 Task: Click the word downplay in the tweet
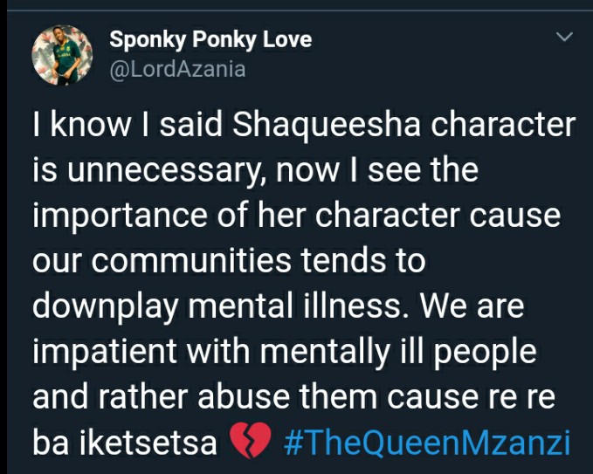point(105,307)
